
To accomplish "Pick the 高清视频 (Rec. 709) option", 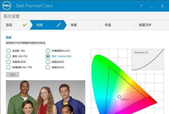I will tap(8, 67).
